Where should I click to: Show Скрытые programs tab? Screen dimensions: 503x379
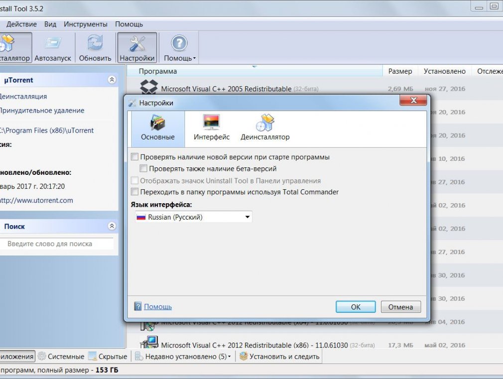pos(108,357)
